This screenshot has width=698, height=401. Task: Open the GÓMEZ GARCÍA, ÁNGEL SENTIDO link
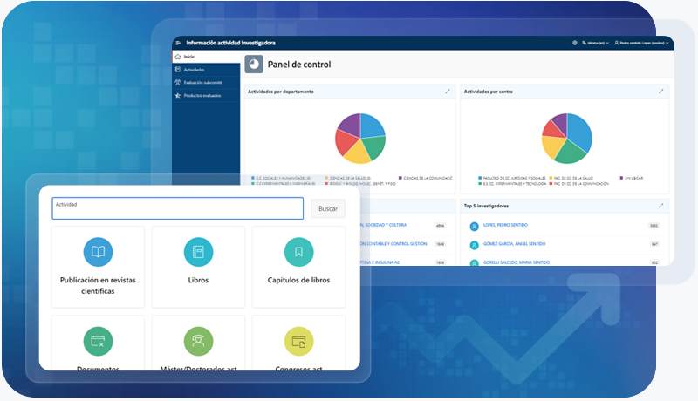(514, 244)
